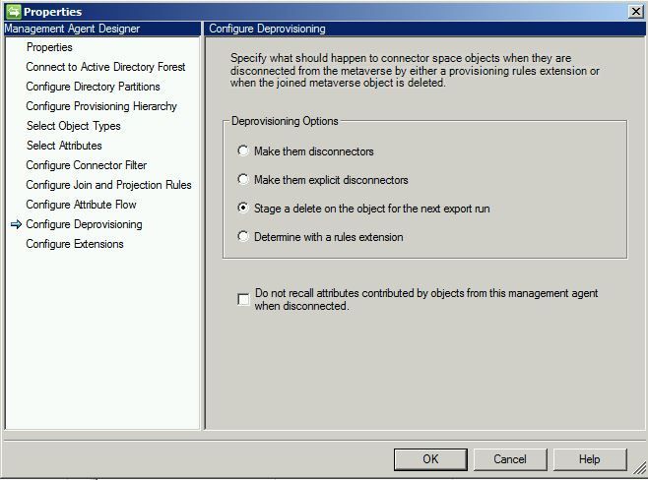The image size is (648, 480).
Task: Click the Properties window title bar icon
Action: (x=13, y=11)
